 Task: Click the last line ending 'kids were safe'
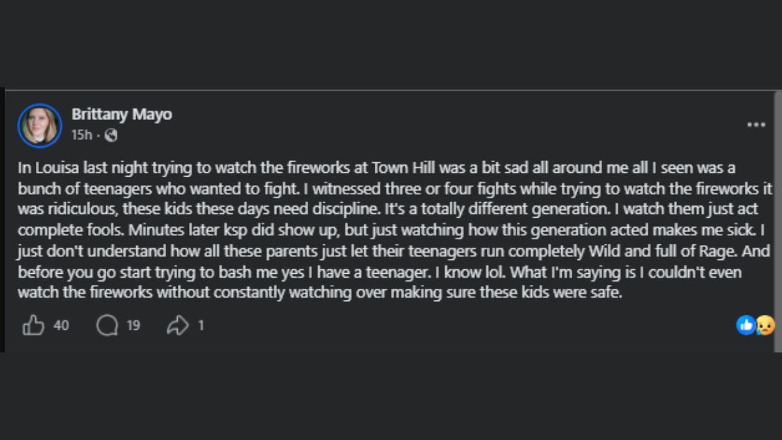tap(320, 293)
